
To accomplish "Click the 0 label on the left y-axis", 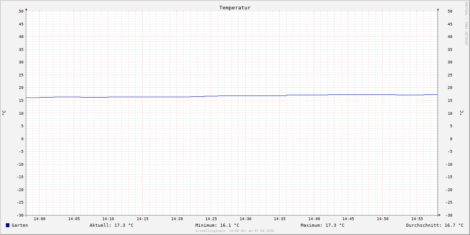I will [x=22, y=139].
